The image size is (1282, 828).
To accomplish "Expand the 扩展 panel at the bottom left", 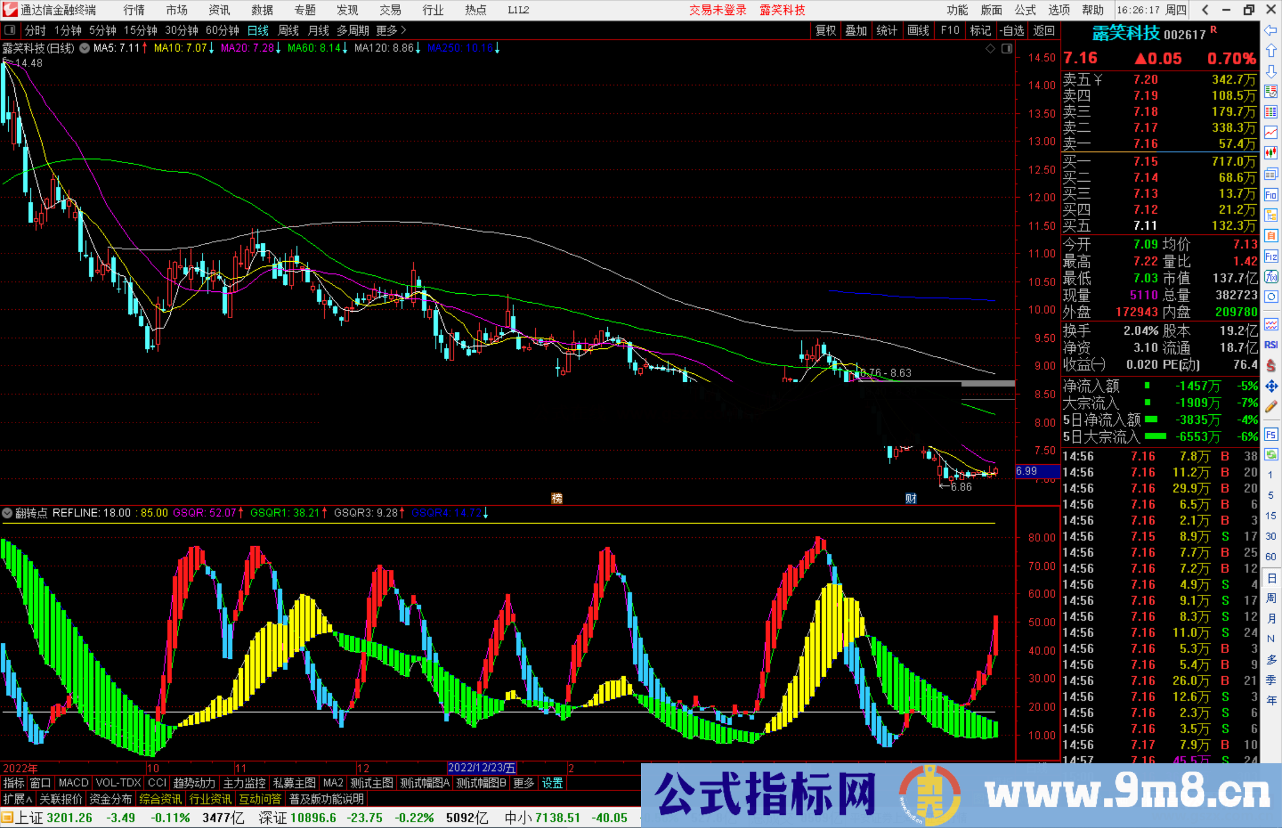I will [15, 799].
